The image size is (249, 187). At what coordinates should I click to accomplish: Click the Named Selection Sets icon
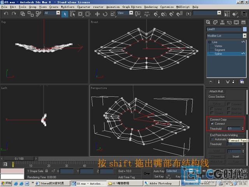pos(188,14)
